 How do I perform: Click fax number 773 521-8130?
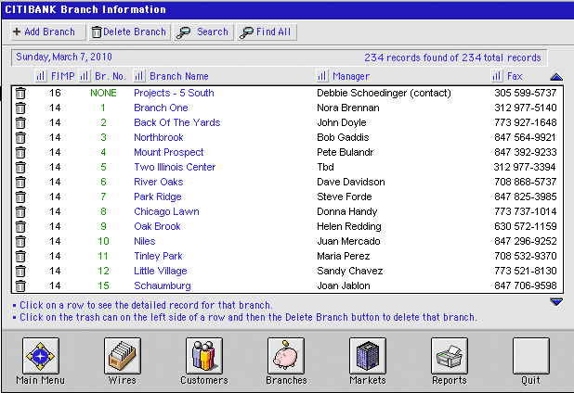coord(526,271)
